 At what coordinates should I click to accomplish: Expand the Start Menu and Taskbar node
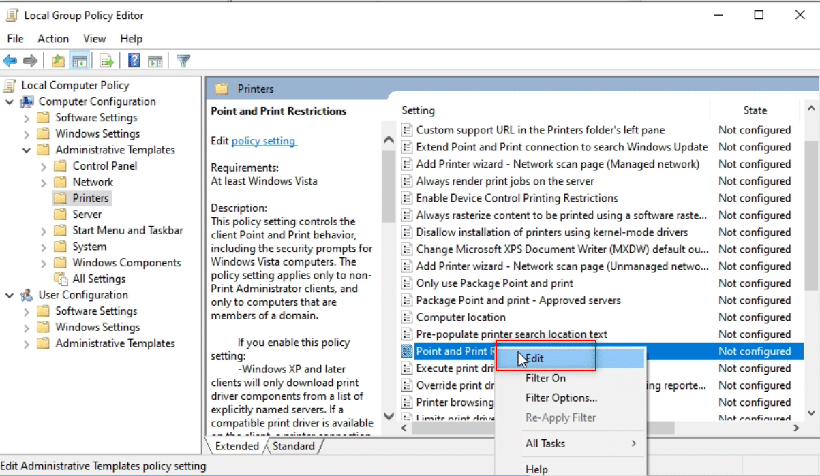[44, 231]
